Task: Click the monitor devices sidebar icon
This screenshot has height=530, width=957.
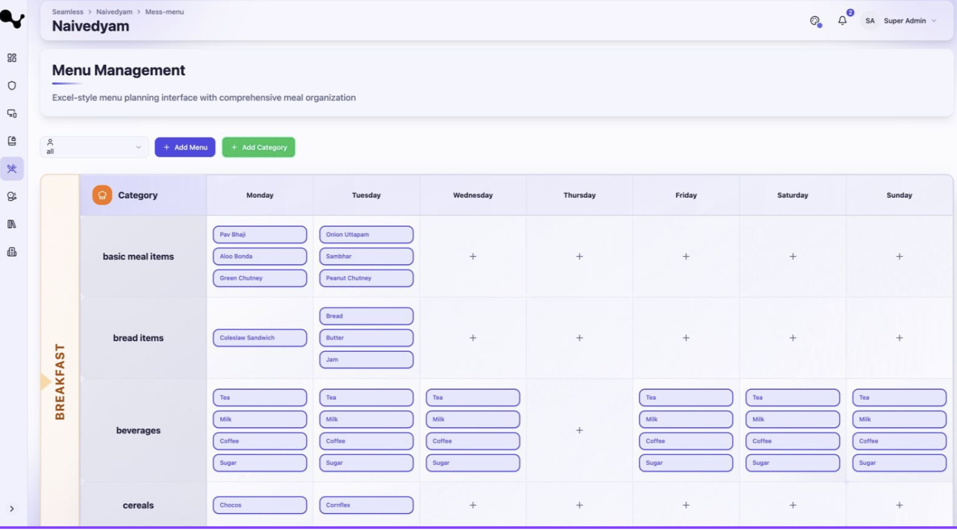Action: click(12, 113)
